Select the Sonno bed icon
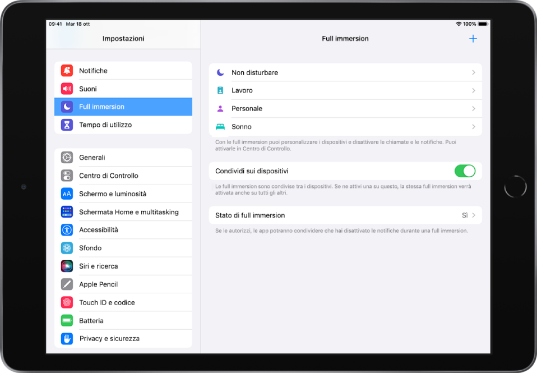Image resolution: width=537 pixels, height=373 pixels. (220, 126)
